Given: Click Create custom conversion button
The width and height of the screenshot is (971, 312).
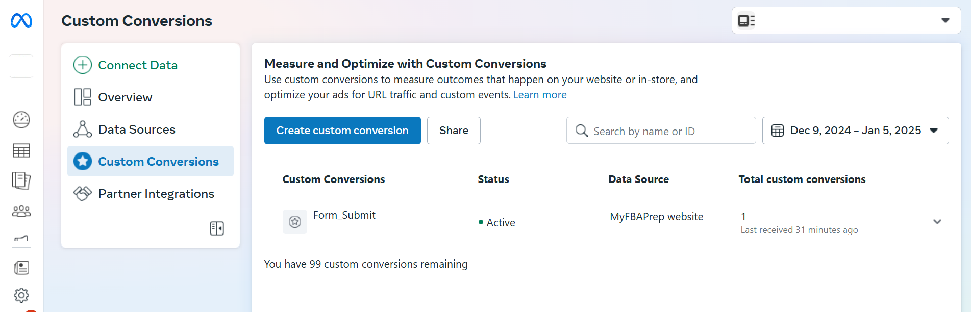Looking at the screenshot, I should point(342,131).
